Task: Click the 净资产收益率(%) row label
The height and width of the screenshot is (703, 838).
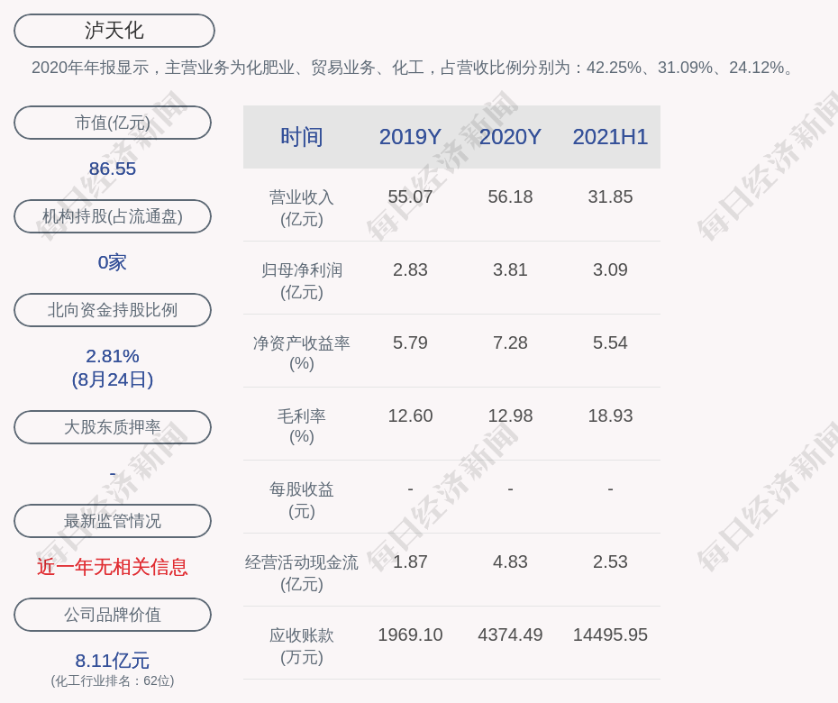Action: [x=302, y=353]
